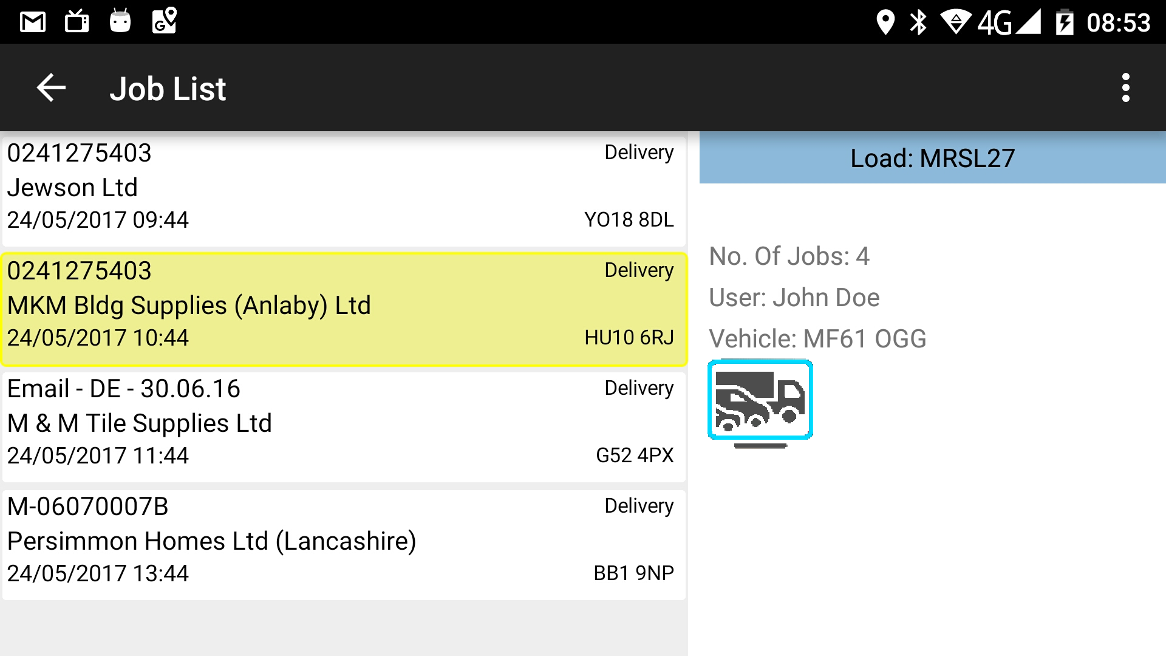Tap the No. Of Jobs: 4 label
This screenshot has width=1166, height=656.
pyautogui.click(x=789, y=256)
